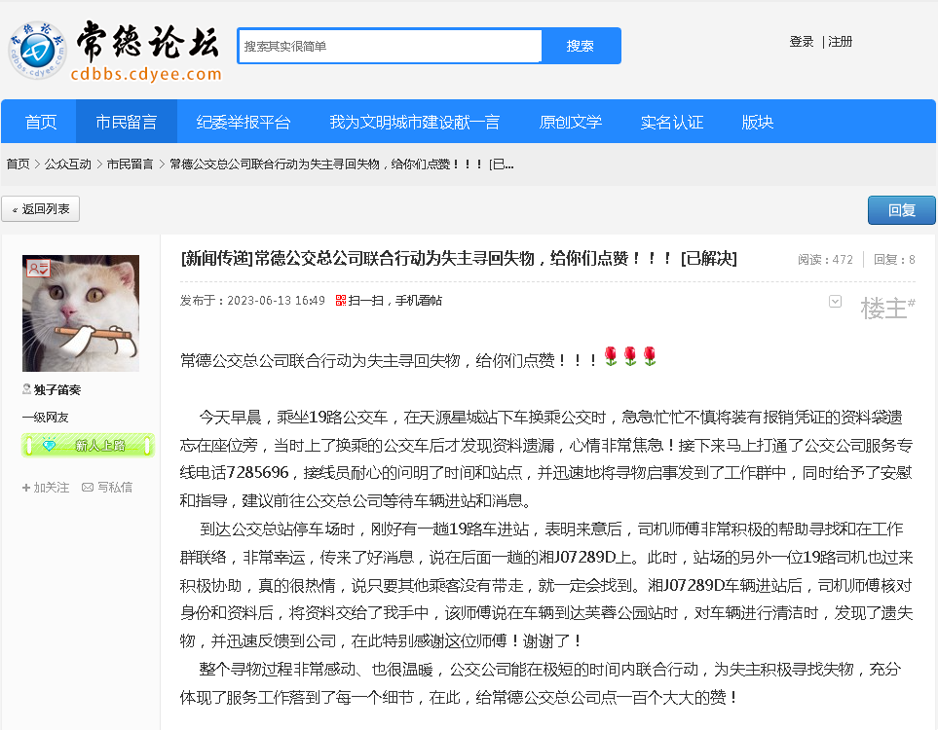This screenshot has height=730, width=938.
Task: Click the 公众互动 breadcrumb link
Action: tap(67, 164)
